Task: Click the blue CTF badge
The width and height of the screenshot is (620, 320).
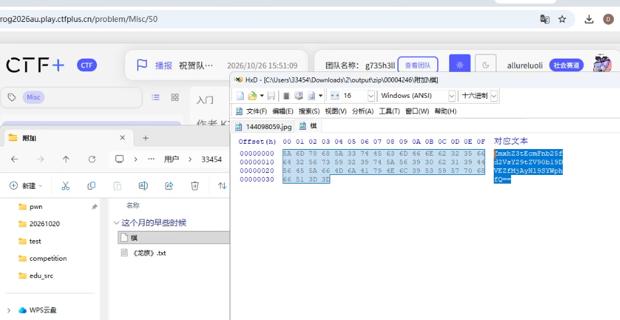Action: tap(86, 65)
